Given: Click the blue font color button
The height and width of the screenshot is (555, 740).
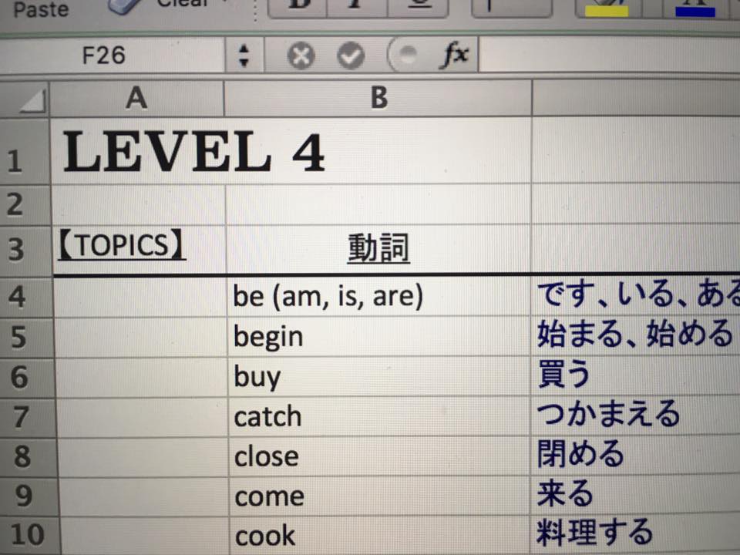Looking at the screenshot, I should [695, 8].
